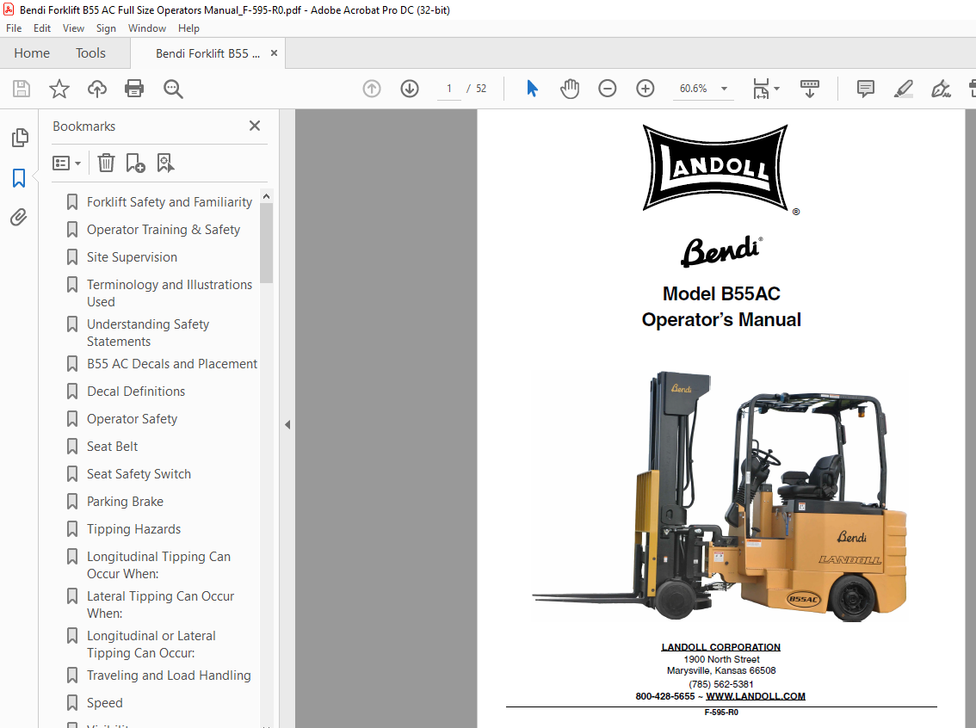The image size is (976, 728).
Task: Open the File menu
Action: pyautogui.click(x=14, y=28)
